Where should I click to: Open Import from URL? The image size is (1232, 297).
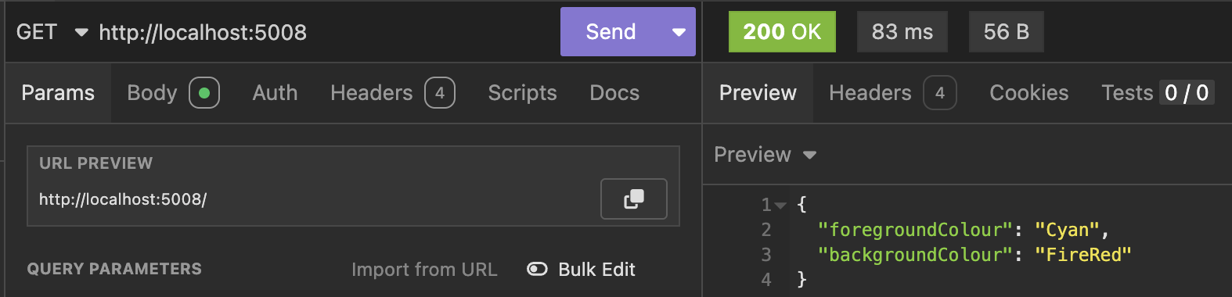coord(424,270)
